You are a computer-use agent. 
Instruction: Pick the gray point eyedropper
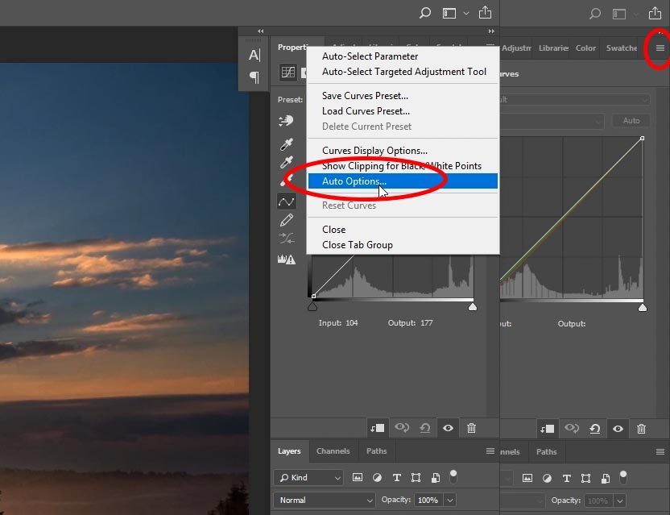point(287,163)
